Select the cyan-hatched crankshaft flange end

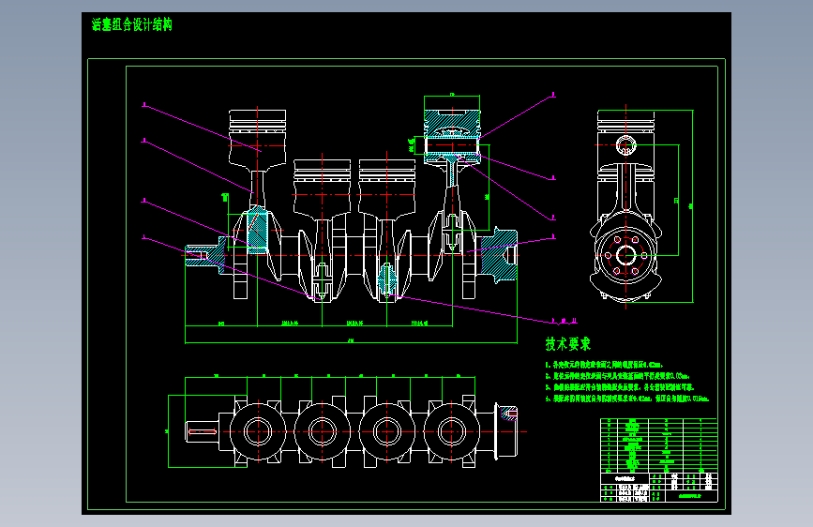(499, 255)
